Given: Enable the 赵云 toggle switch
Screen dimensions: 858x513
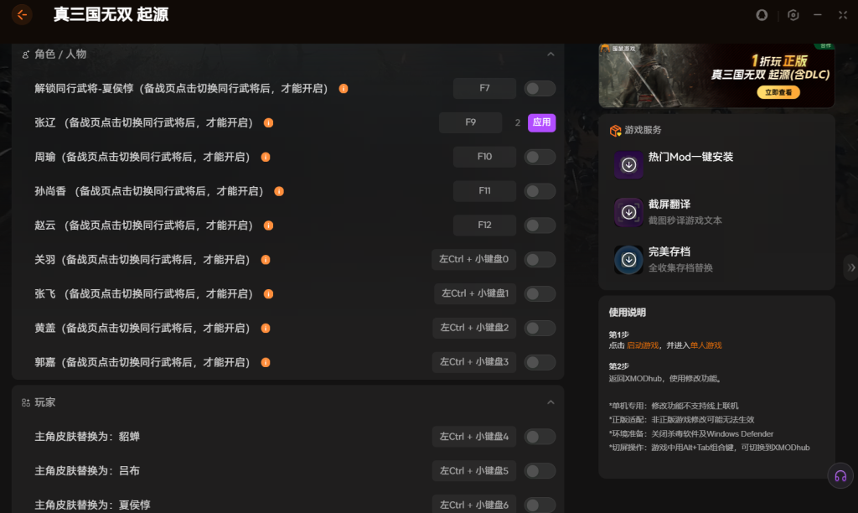Looking at the screenshot, I should [x=540, y=225].
